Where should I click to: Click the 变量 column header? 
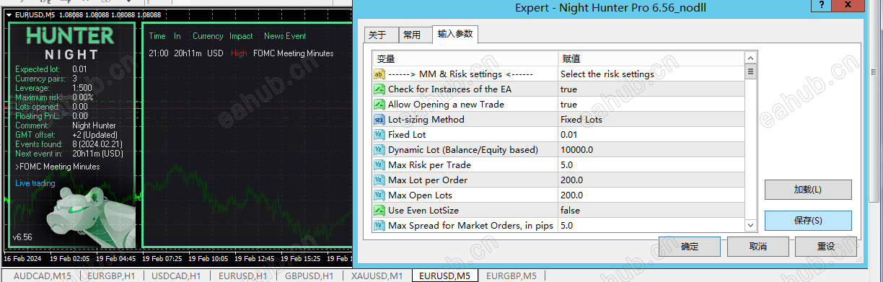[465, 58]
